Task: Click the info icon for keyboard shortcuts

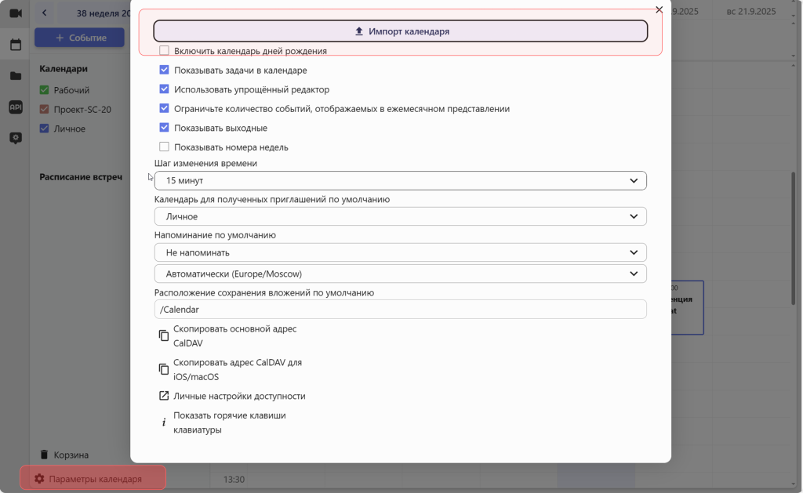Action: coord(164,422)
